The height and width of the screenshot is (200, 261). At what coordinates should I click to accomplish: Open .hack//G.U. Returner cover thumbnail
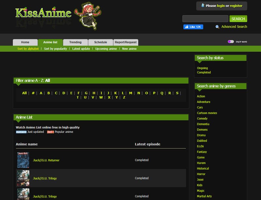tap(23, 160)
